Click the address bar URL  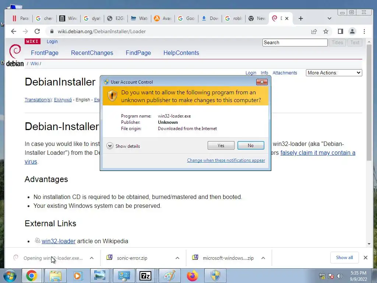click(102, 32)
